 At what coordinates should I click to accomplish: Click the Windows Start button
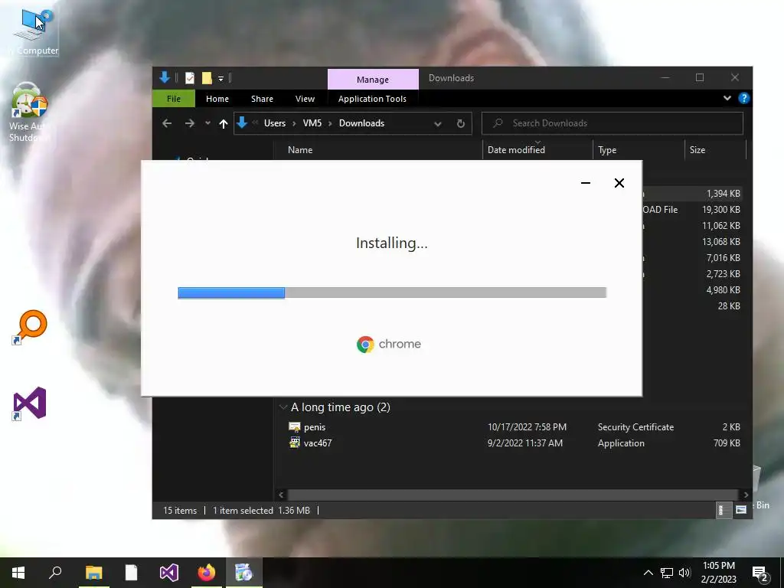pyautogui.click(x=18, y=573)
